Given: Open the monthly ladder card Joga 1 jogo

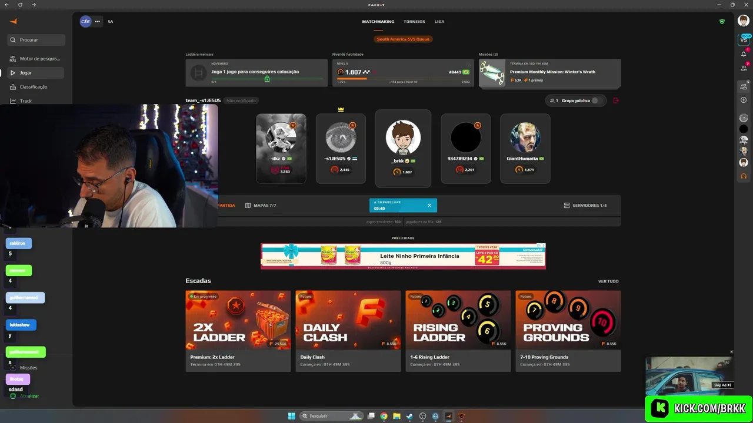Looking at the screenshot, I should [x=256, y=73].
